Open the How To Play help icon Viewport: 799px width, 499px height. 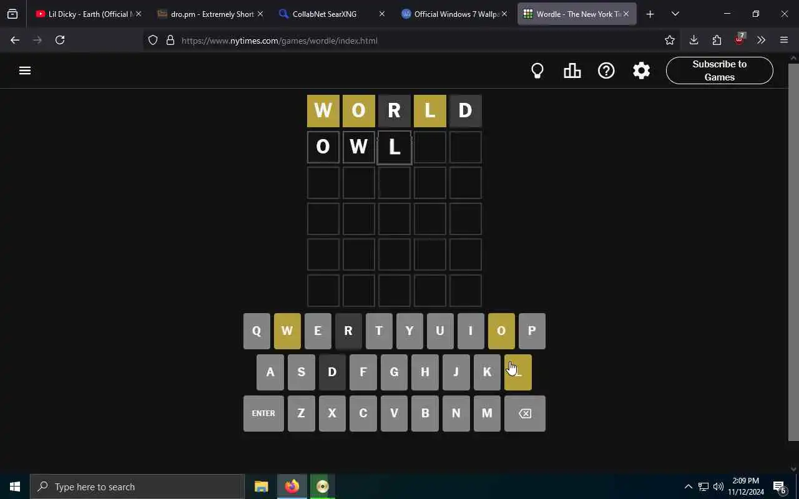606,70
